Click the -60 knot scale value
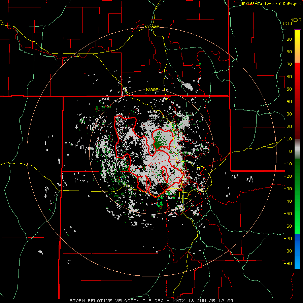Image resolution: width=303 pixels, height=303 pixels. [288, 226]
